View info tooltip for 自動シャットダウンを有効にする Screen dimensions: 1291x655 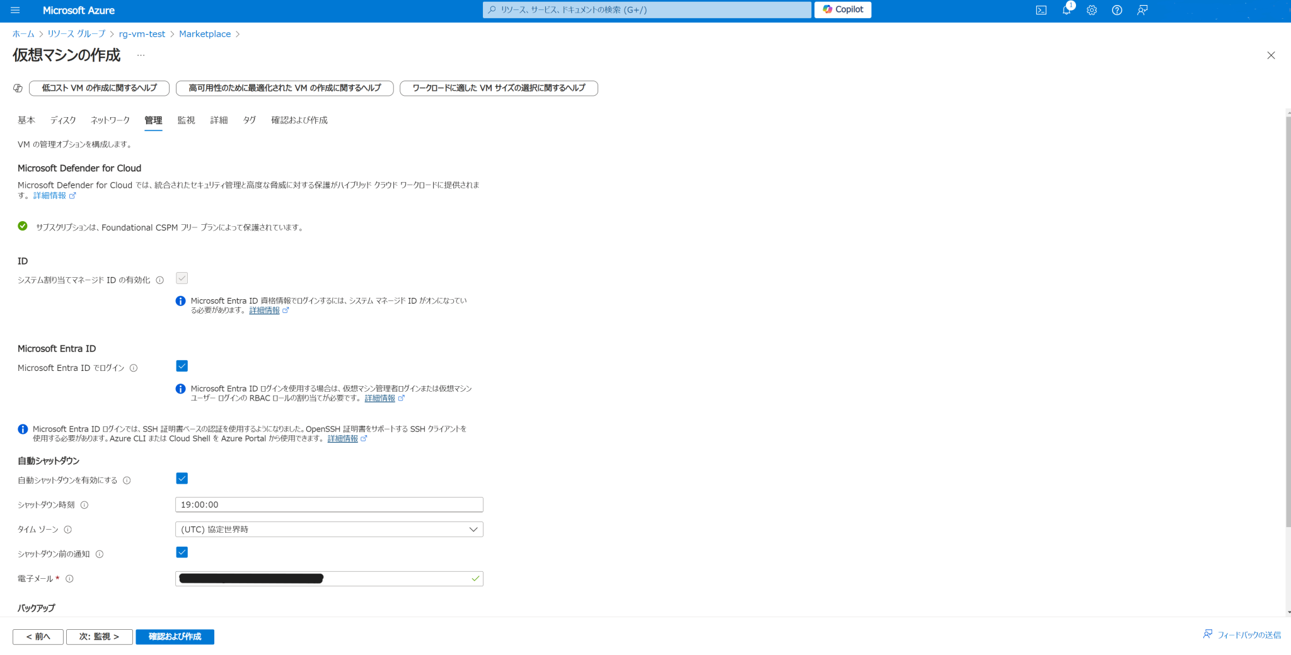[x=127, y=480]
